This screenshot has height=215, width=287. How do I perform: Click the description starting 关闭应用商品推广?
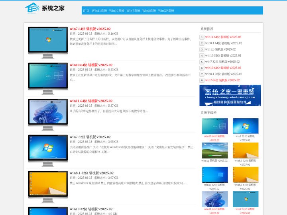pyautogui.click(x=132, y=150)
